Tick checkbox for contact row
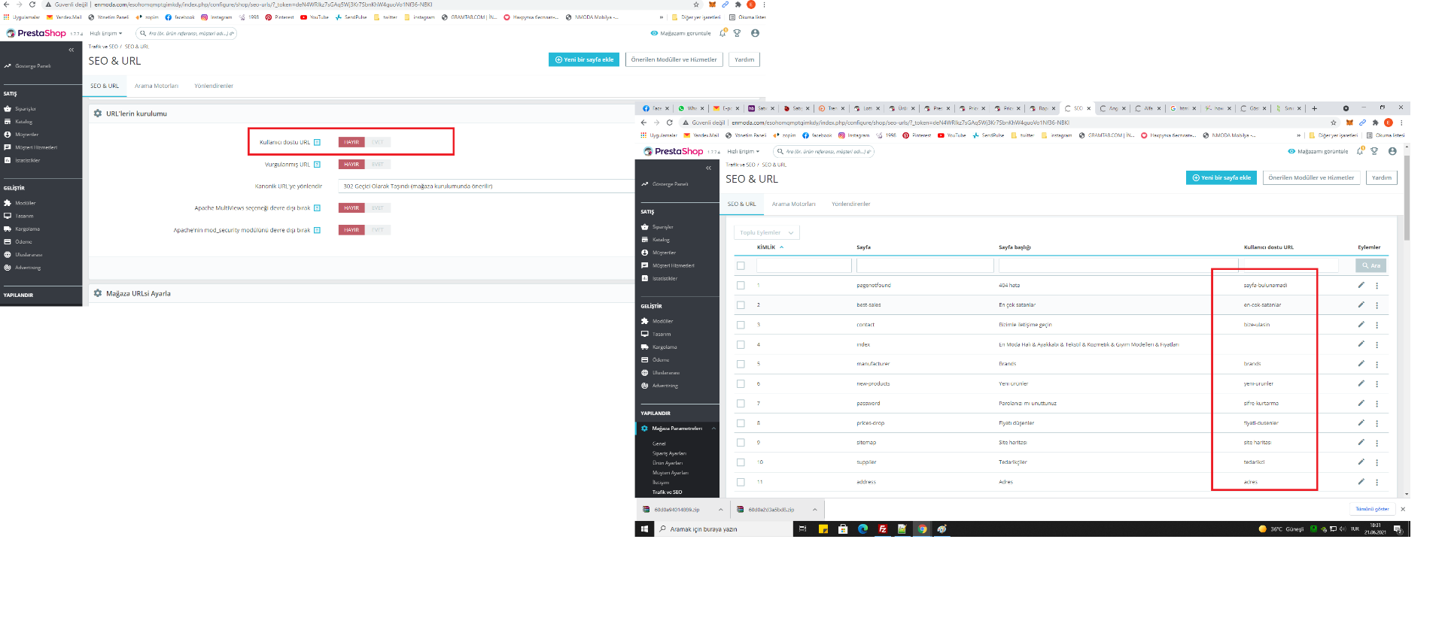Screen dimensions: 1445x624 click(741, 325)
